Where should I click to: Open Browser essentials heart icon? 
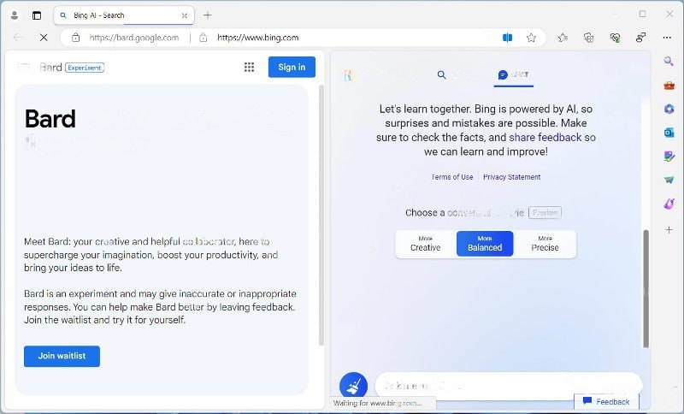[615, 38]
